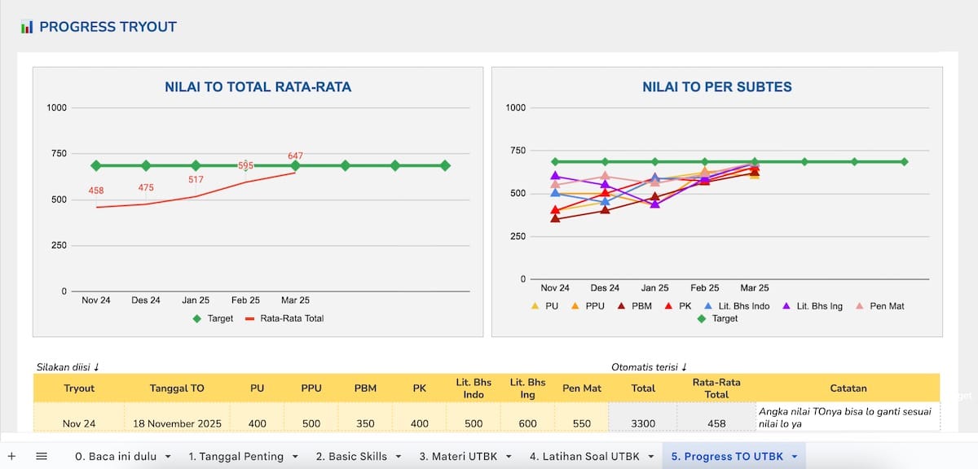Click the Catatan note about Angka nilai TO

848,417
